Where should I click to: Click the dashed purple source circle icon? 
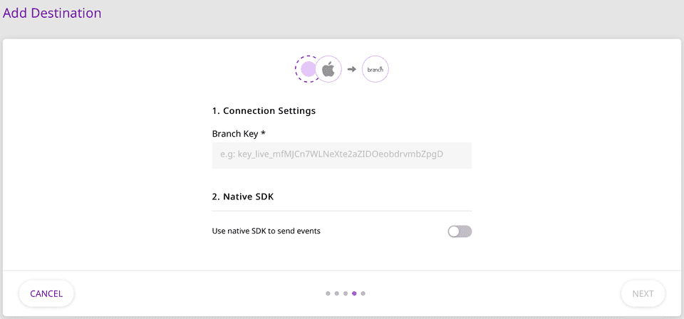[x=307, y=69]
